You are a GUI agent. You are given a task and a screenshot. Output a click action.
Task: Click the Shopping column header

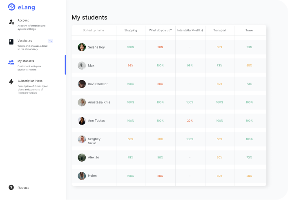click(x=131, y=30)
